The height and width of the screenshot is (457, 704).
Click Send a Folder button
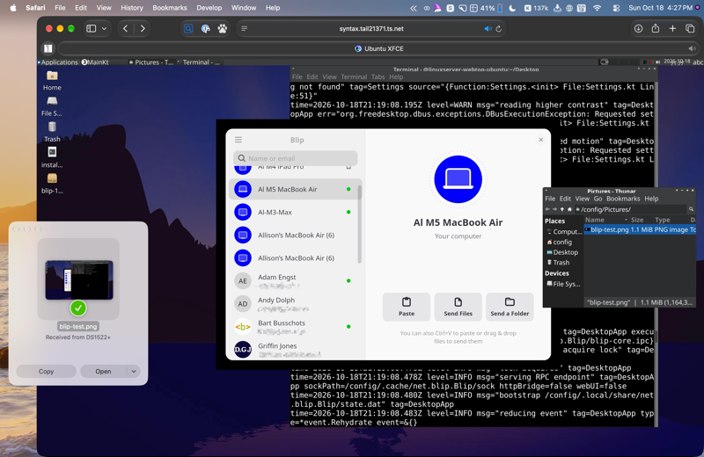[x=510, y=308]
